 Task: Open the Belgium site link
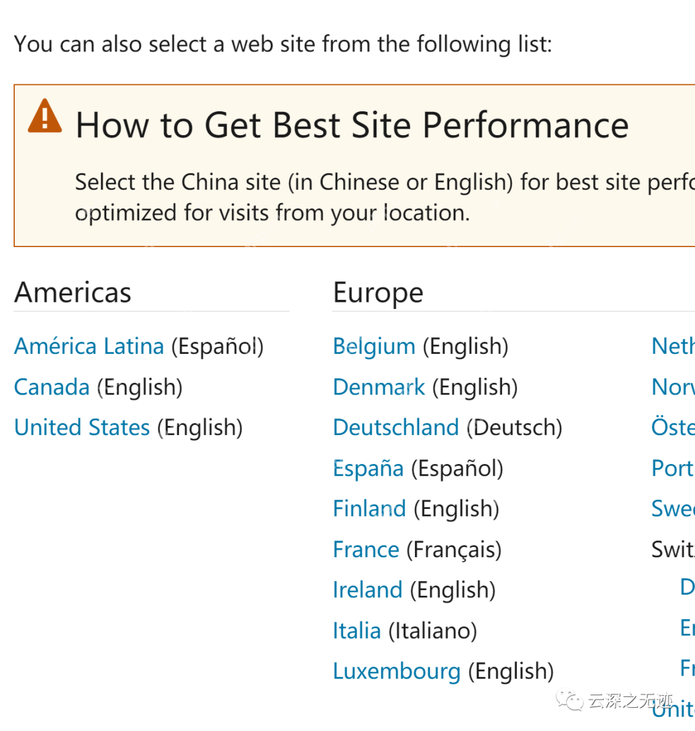(374, 346)
